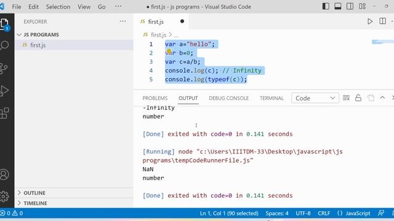Screen dimensions: 394x221
Task: Open output log in editor icon
Action: (371, 98)
